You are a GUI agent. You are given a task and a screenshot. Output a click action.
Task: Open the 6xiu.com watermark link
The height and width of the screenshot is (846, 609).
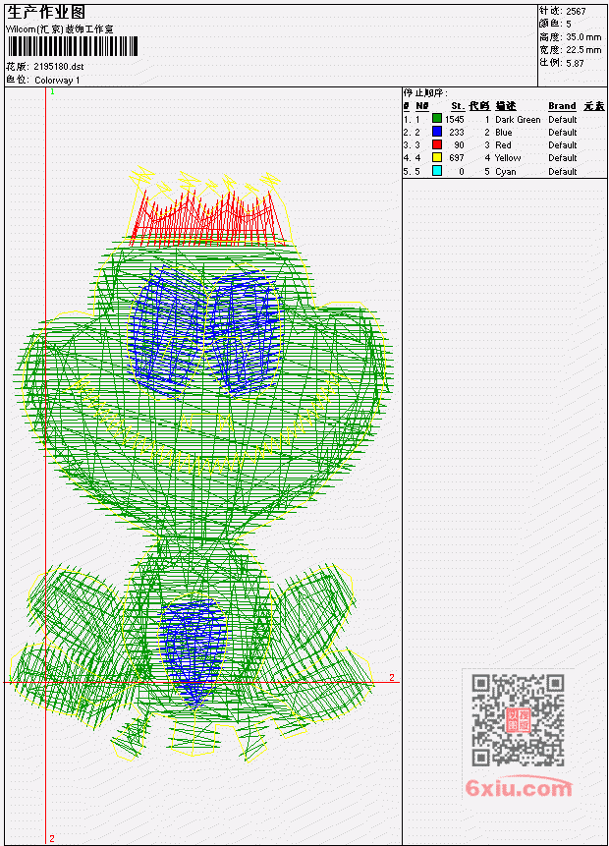[x=519, y=788]
